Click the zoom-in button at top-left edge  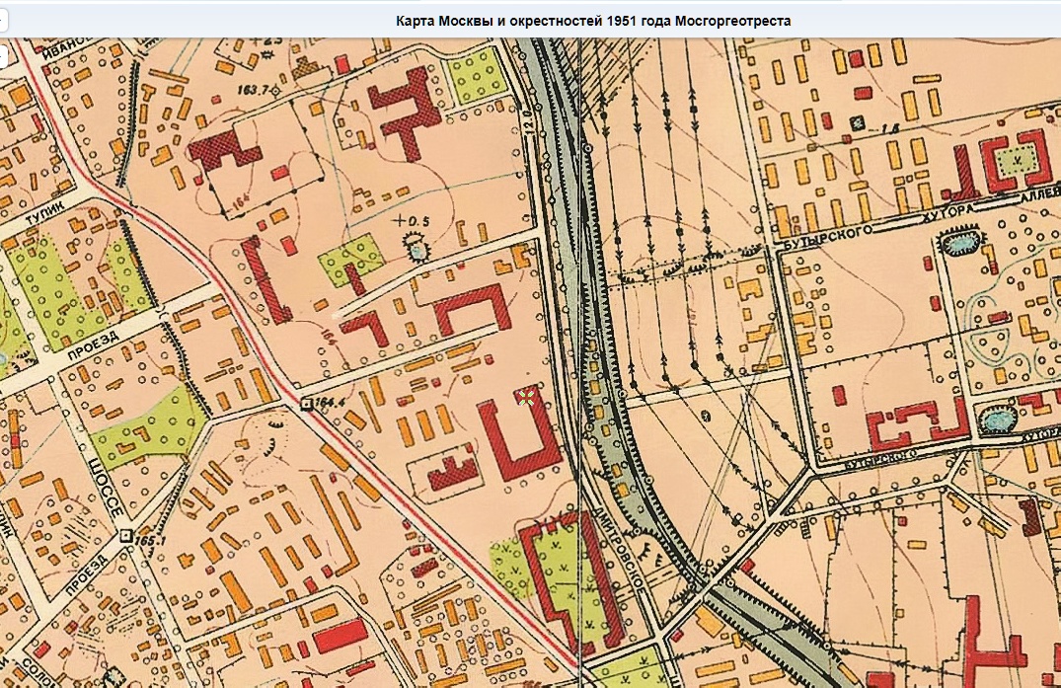click(x=3, y=21)
